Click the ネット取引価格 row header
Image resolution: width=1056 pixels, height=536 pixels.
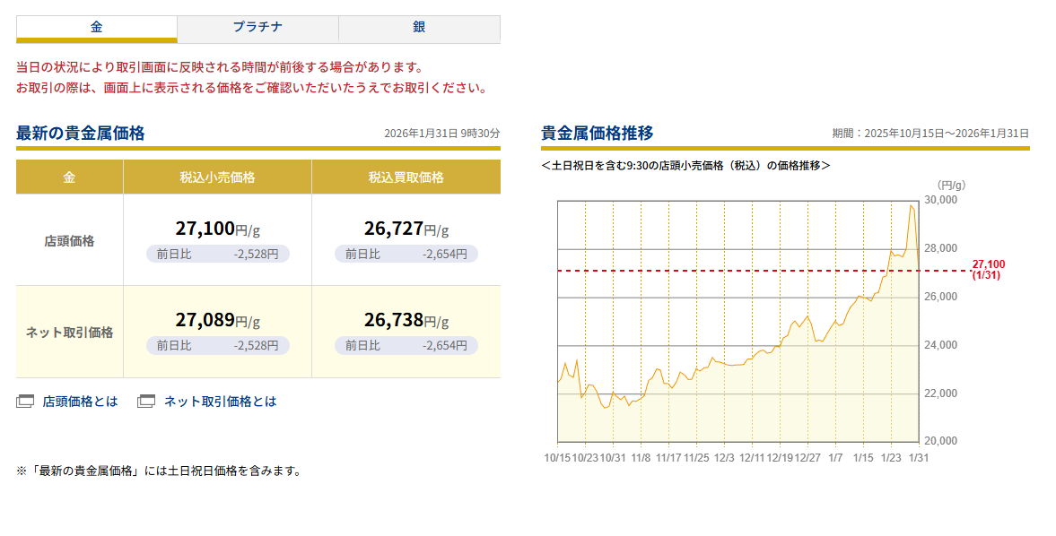click(x=70, y=333)
